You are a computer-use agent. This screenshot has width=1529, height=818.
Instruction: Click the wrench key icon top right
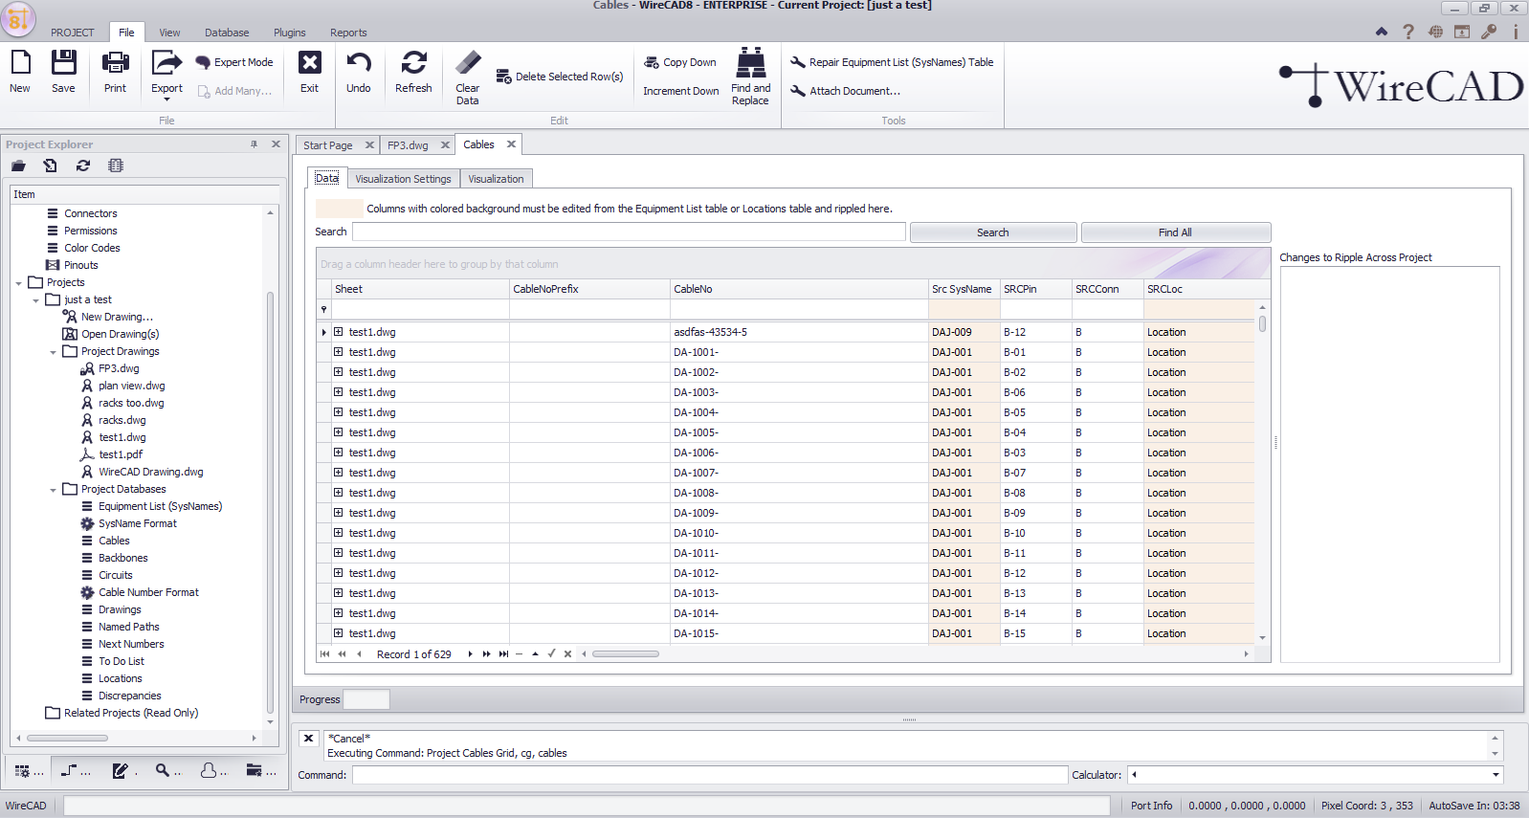pyautogui.click(x=1489, y=32)
